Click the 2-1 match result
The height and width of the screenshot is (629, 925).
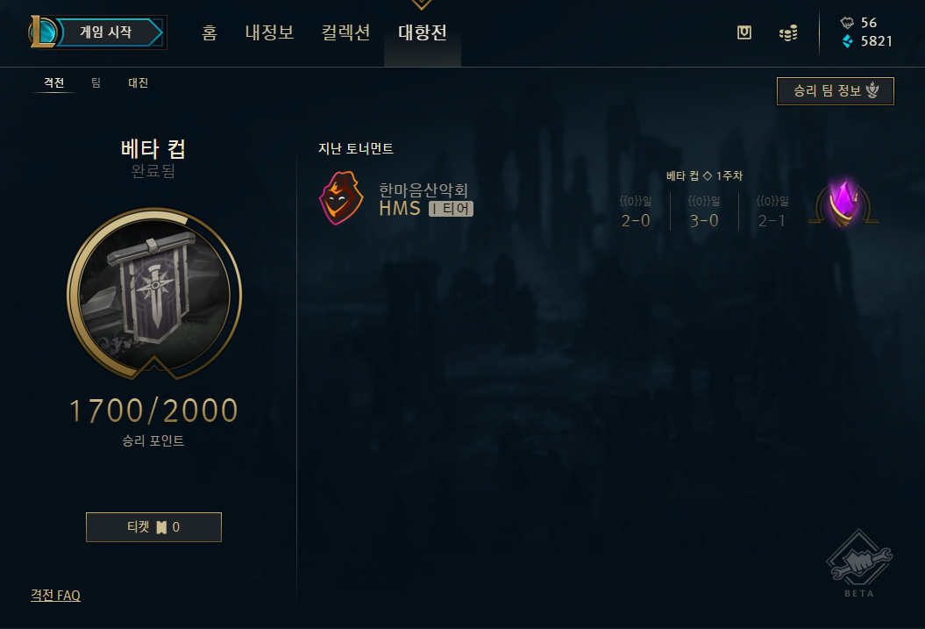click(x=772, y=221)
